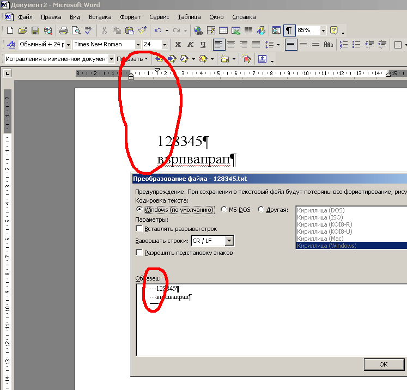Confirm conversion with OK button
Image resolution: width=407 pixels, height=390 pixels.
(384, 364)
